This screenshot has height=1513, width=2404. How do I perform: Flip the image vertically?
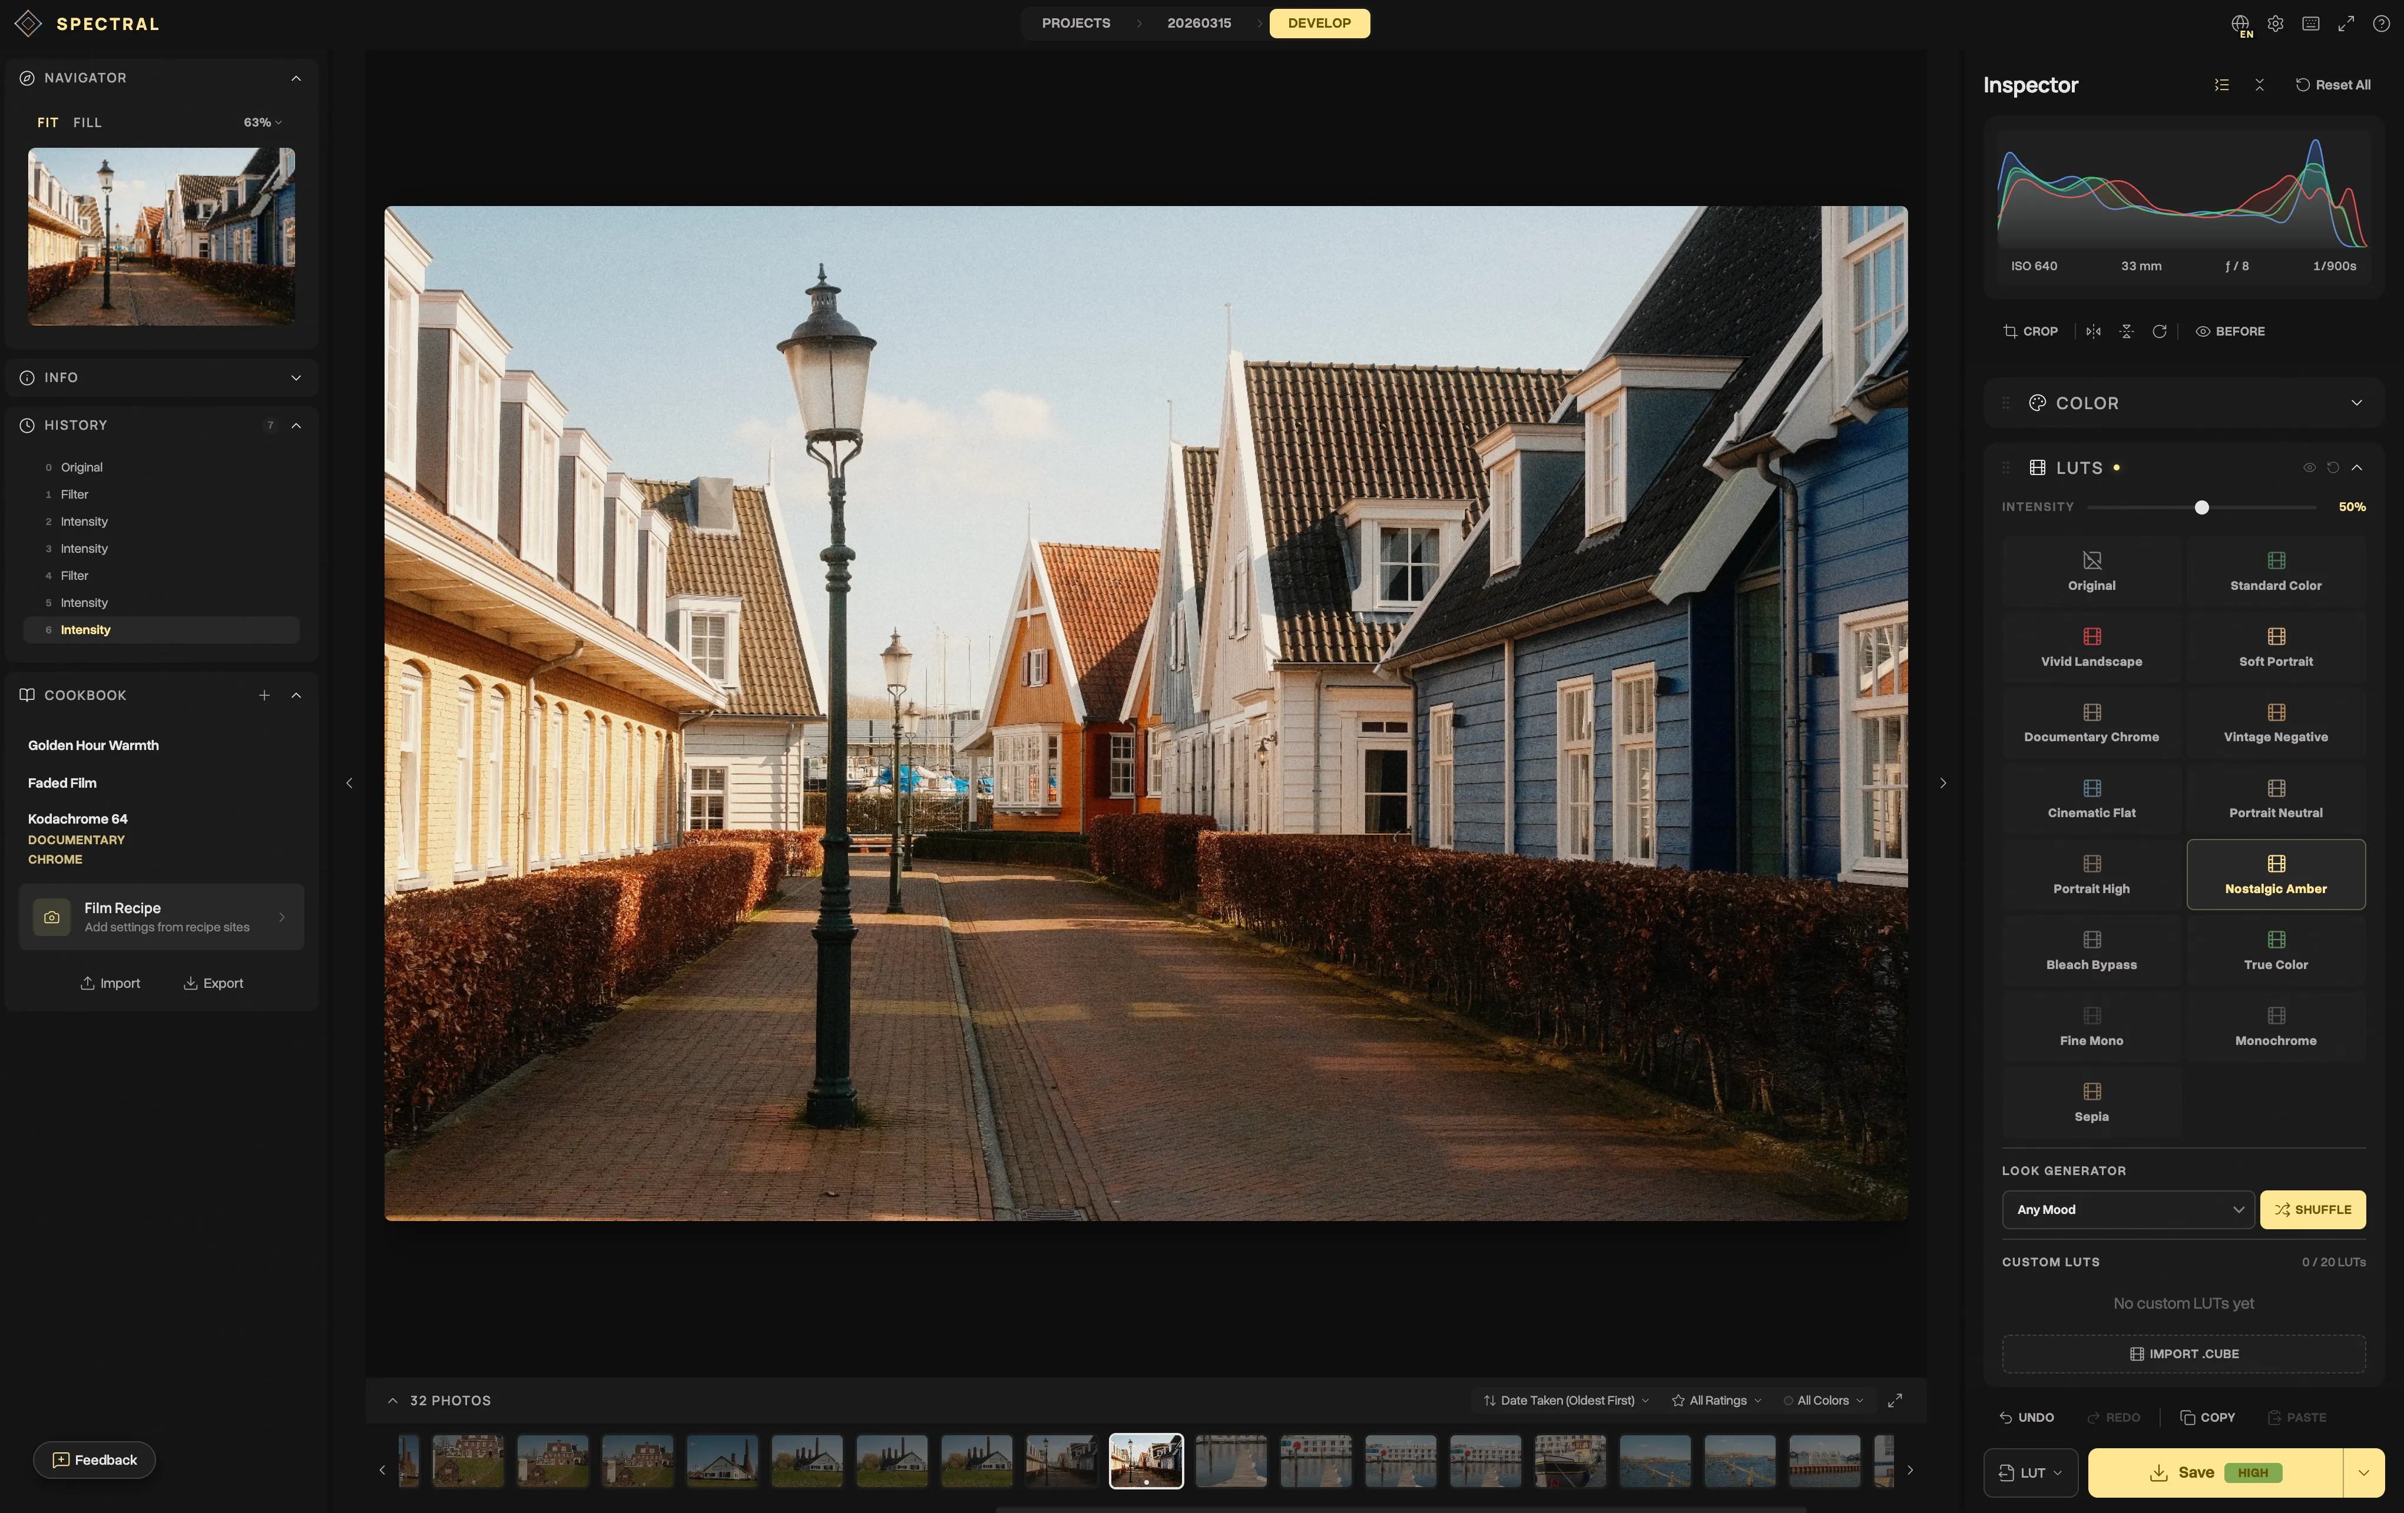pos(2127,331)
